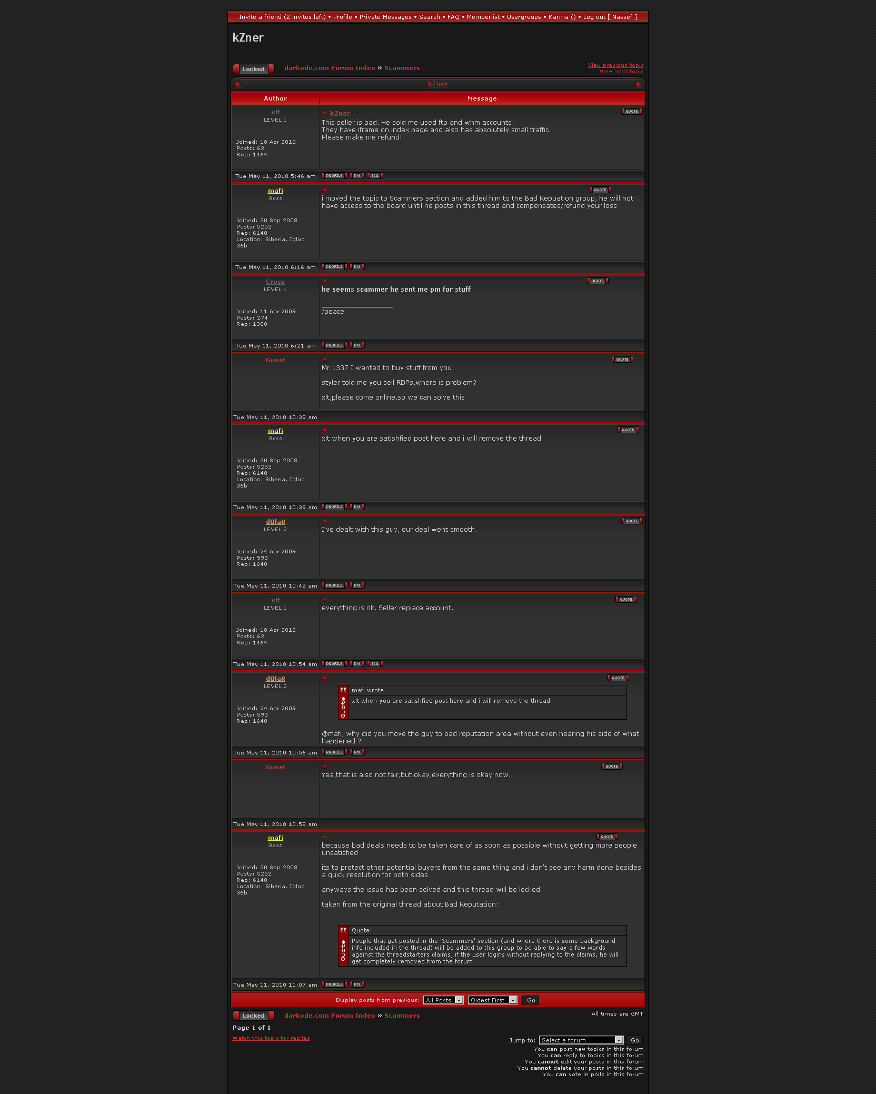Click Go button next to display posts options

[531, 1000]
